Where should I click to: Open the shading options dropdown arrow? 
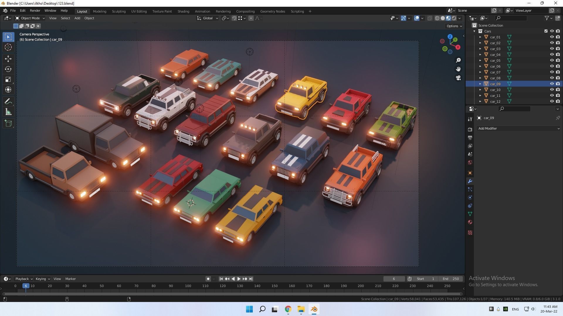(x=460, y=18)
